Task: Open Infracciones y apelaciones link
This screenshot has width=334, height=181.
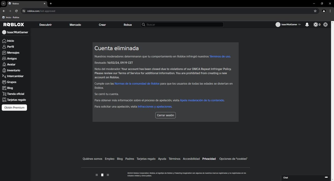Action: pos(155,106)
